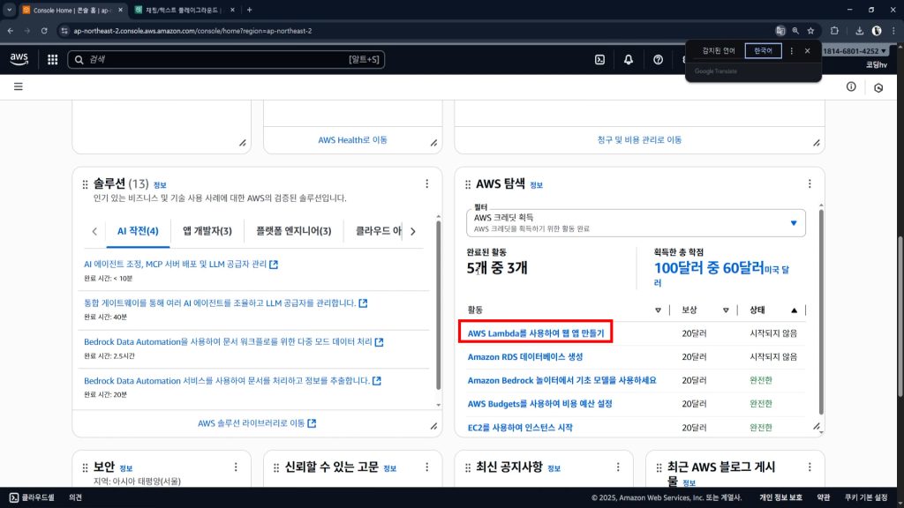Image resolution: width=904 pixels, height=508 pixels.
Task: Open the AWS services grid menu
Action: pos(52,59)
